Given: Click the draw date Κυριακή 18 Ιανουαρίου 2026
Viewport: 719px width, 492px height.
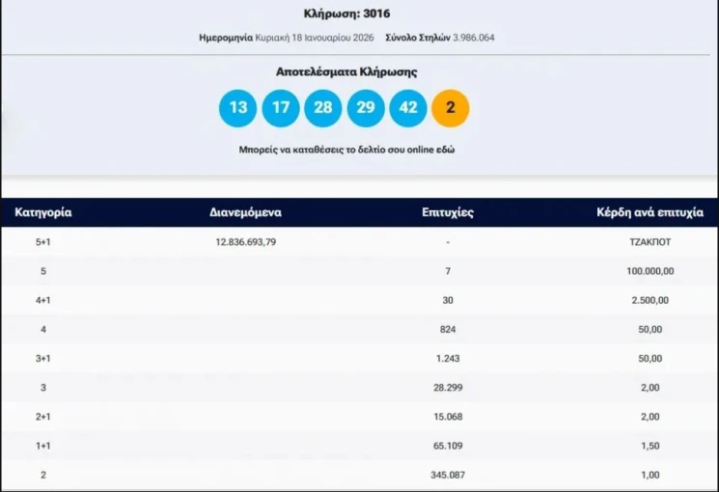Looking at the screenshot, I should (x=314, y=38).
